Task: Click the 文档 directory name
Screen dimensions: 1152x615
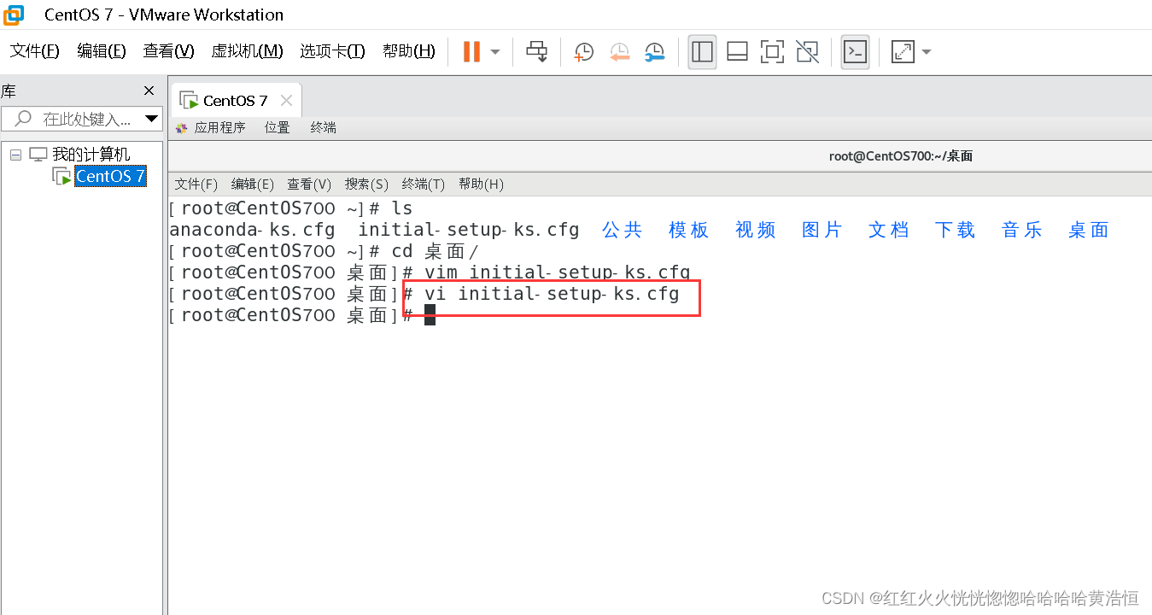Action: point(889,230)
